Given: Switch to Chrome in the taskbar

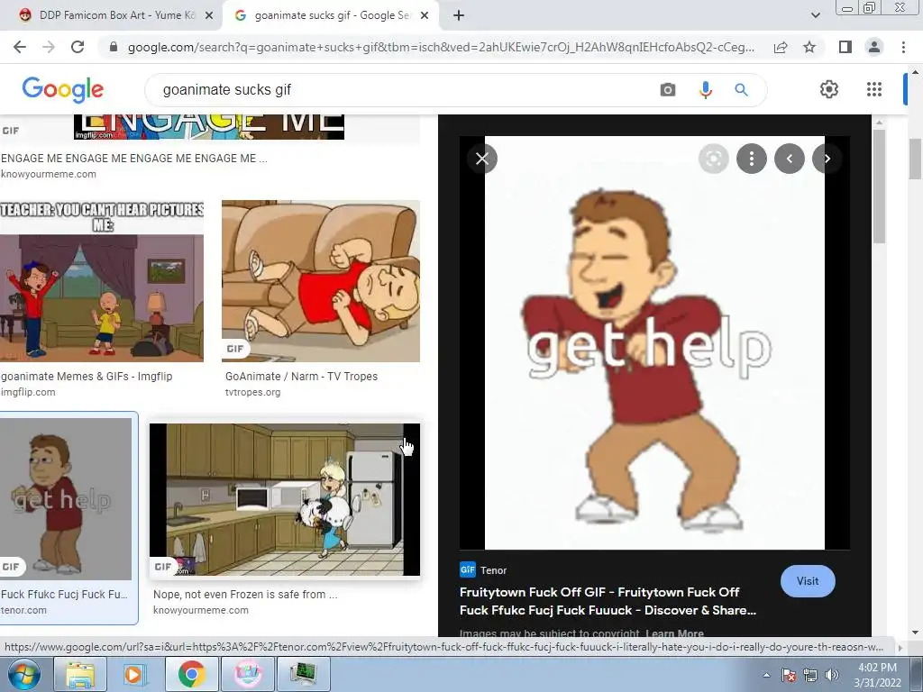Looking at the screenshot, I should pos(191,674).
